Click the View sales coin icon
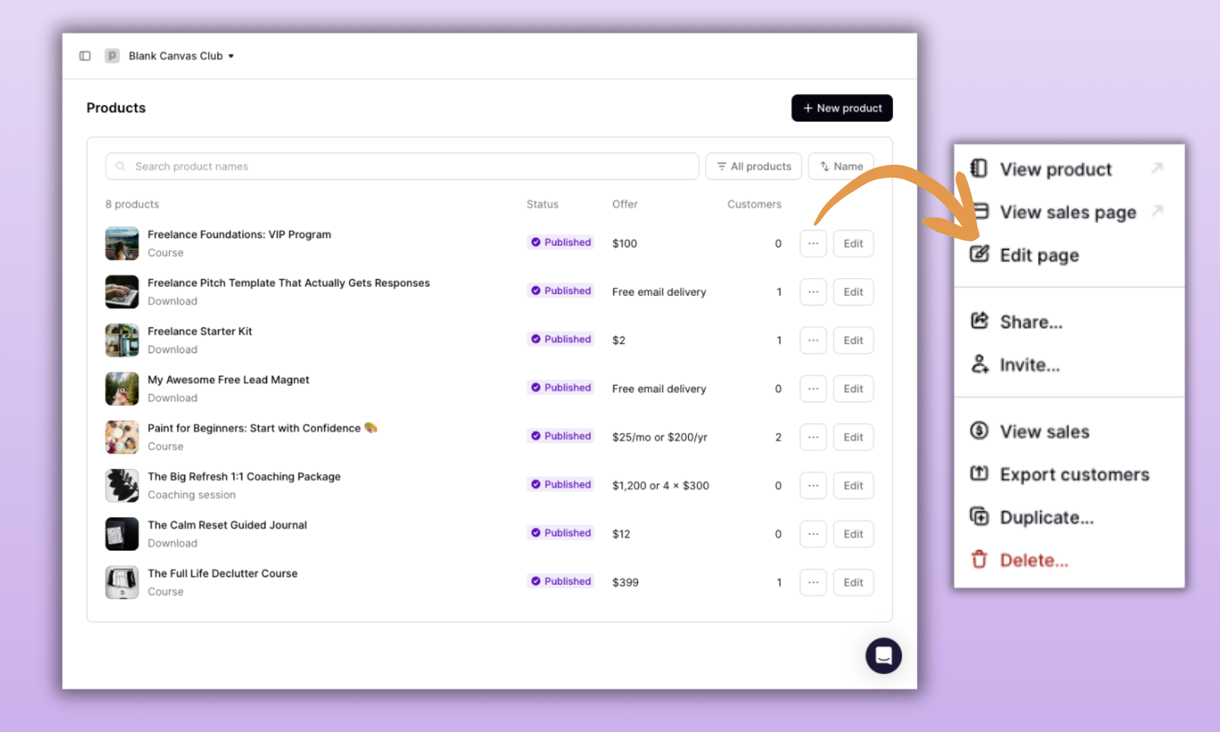1220x732 pixels. (x=979, y=431)
